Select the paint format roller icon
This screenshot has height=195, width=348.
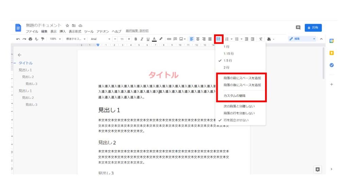(x=42, y=39)
